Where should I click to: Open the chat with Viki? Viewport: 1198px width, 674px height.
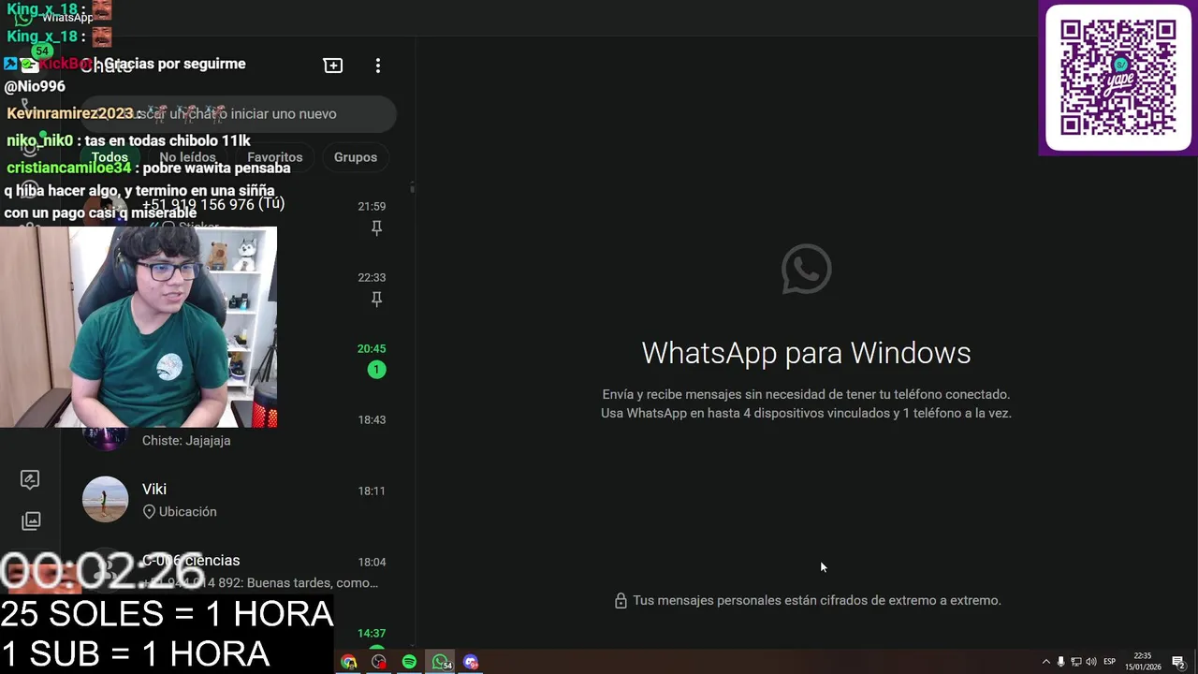point(236,500)
